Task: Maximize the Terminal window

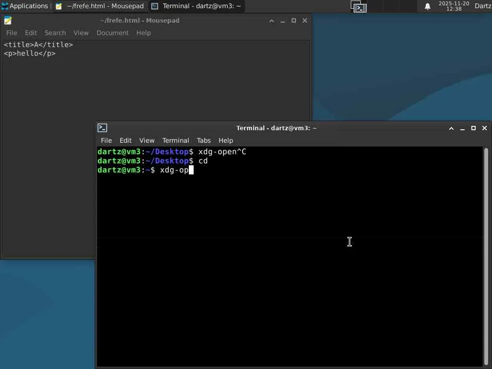Action: tap(473, 128)
